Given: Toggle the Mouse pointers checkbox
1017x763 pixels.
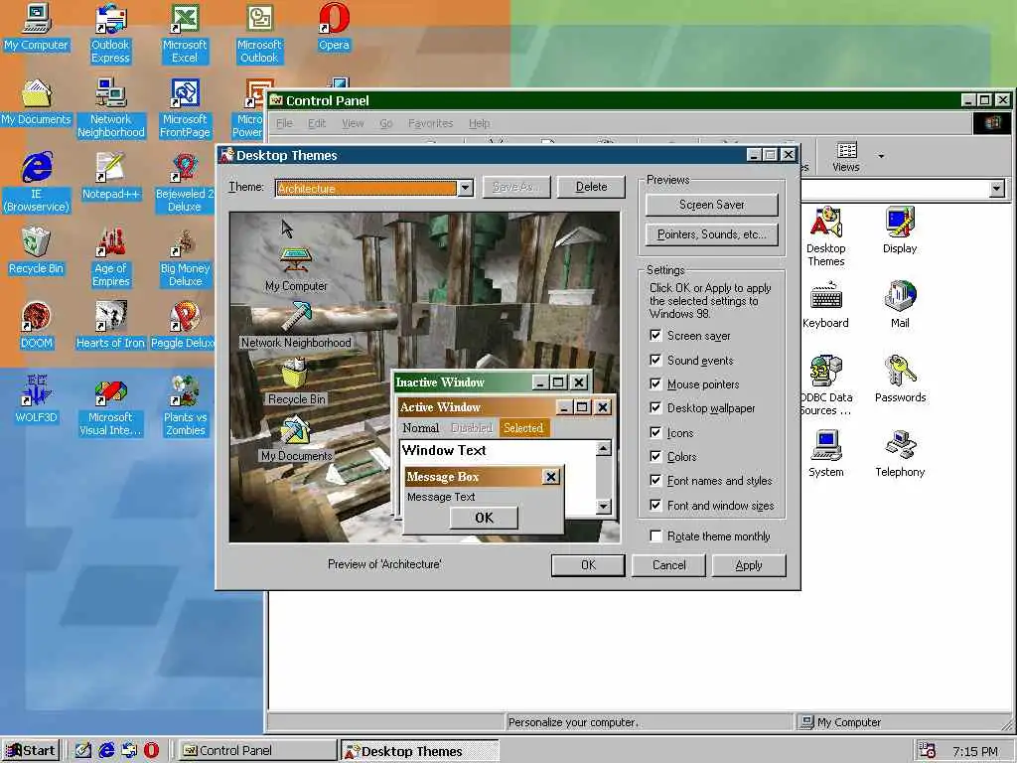Looking at the screenshot, I should (655, 384).
